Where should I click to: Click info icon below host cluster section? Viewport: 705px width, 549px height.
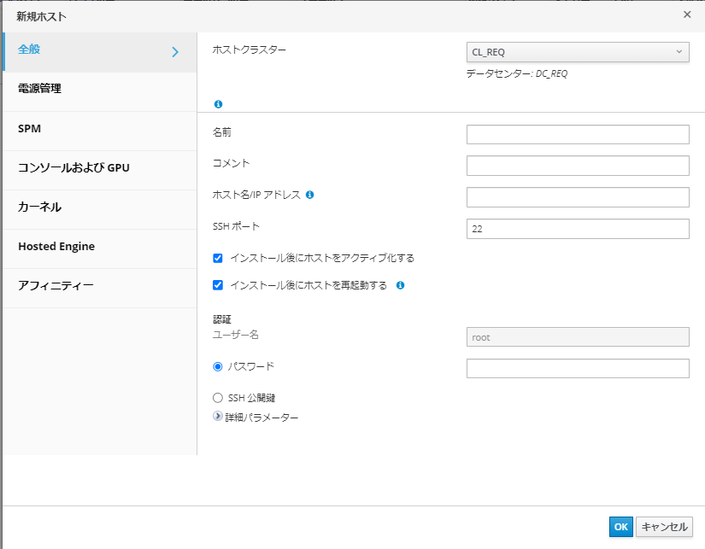(218, 104)
